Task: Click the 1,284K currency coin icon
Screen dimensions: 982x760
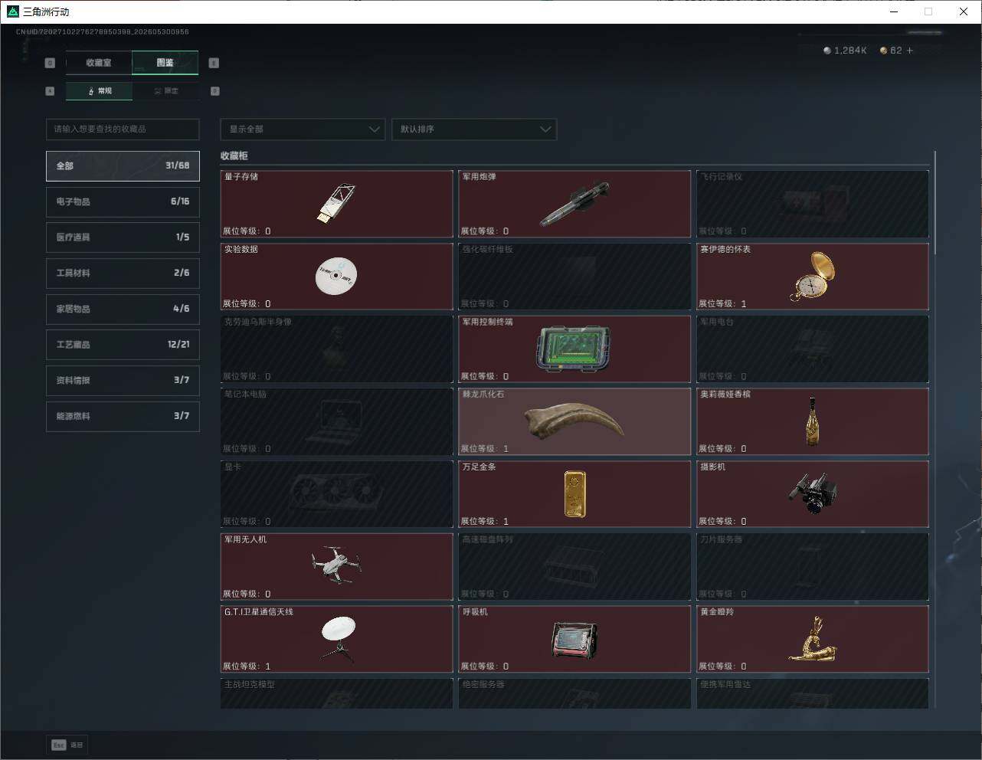Action: coord(827,51)
